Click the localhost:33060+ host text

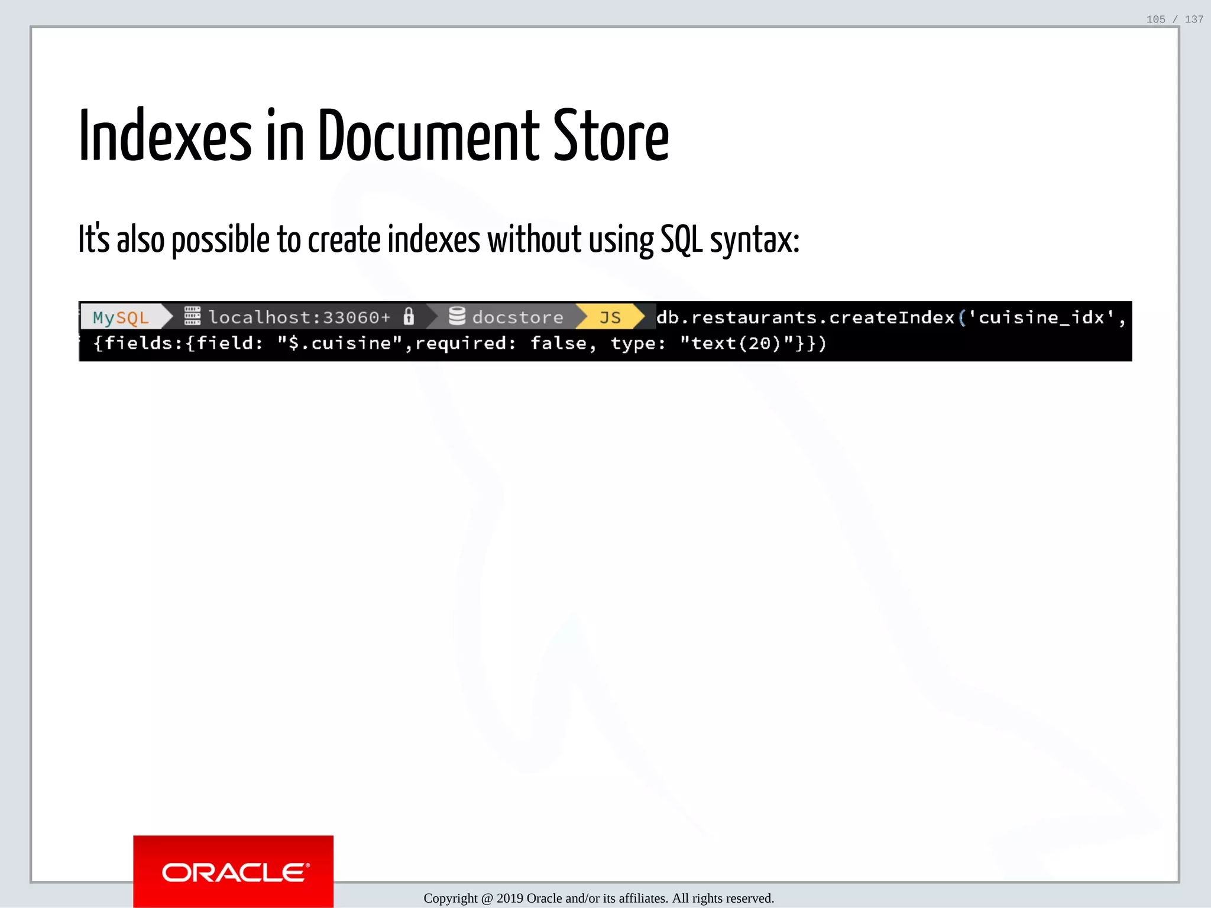pyautogui.click(x=299, y=317)
